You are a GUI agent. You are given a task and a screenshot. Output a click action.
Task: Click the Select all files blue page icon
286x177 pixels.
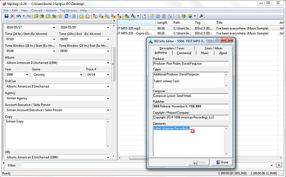(x=74, y=16)
